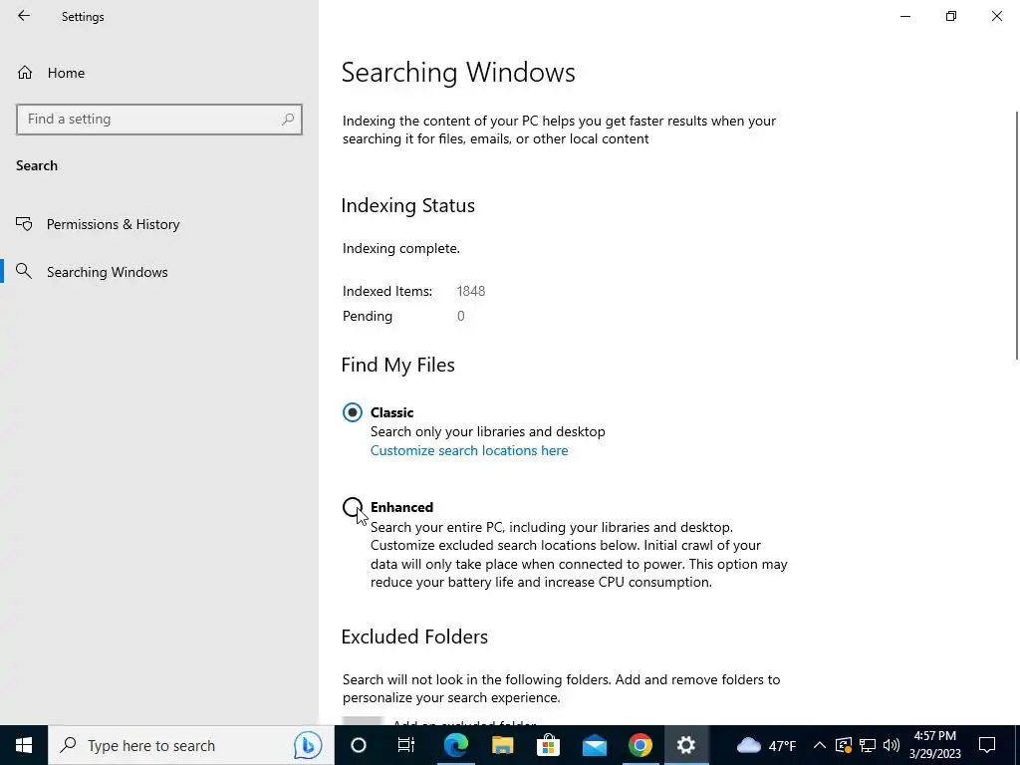
Task: Open the clock showing 4:57 PM
Action: 934,745
